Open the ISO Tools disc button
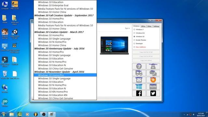The height and width of the screenshot is (117, 208). coord(153,80)
